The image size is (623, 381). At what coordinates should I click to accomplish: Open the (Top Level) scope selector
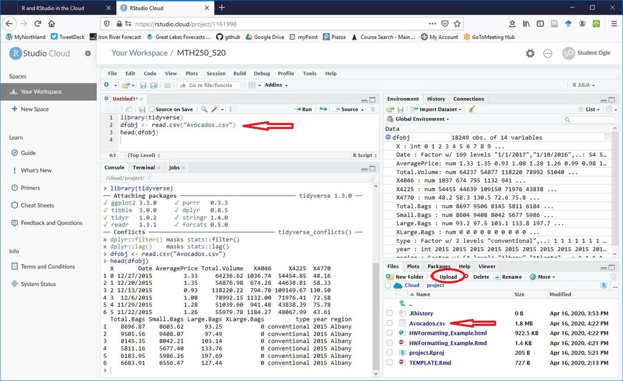pyautogui.click(x=144, y=155)
